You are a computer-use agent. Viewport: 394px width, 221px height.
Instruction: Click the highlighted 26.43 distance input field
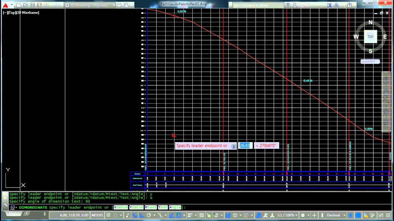click(245, 145)
